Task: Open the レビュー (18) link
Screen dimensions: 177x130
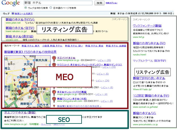Action: [109, 67]
